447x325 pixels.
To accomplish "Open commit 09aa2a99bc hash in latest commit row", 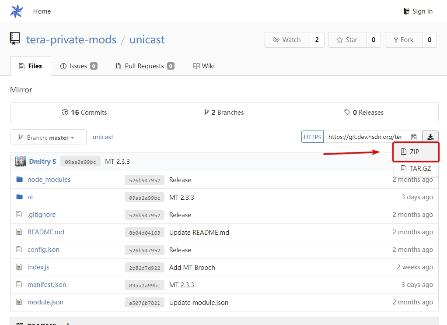I will tap(80, 162).
